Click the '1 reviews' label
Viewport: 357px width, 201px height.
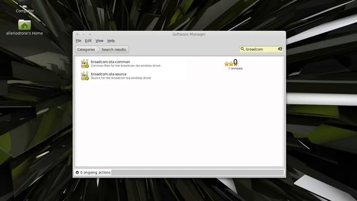point(235,68)
